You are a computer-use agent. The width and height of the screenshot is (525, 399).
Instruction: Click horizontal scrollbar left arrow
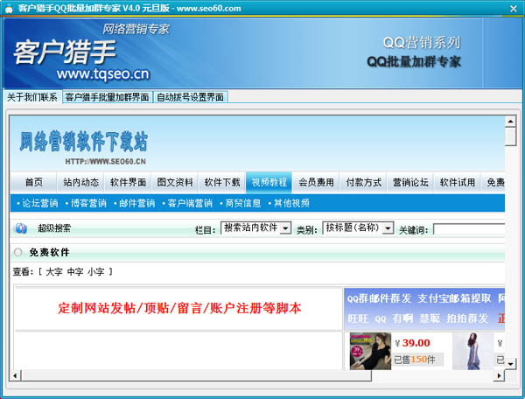click(x=15, y=376)
